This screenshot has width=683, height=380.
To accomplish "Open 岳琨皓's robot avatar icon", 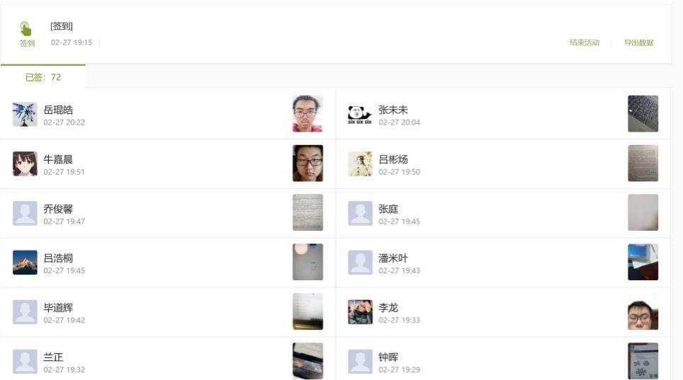I will (x=25, y=114).
